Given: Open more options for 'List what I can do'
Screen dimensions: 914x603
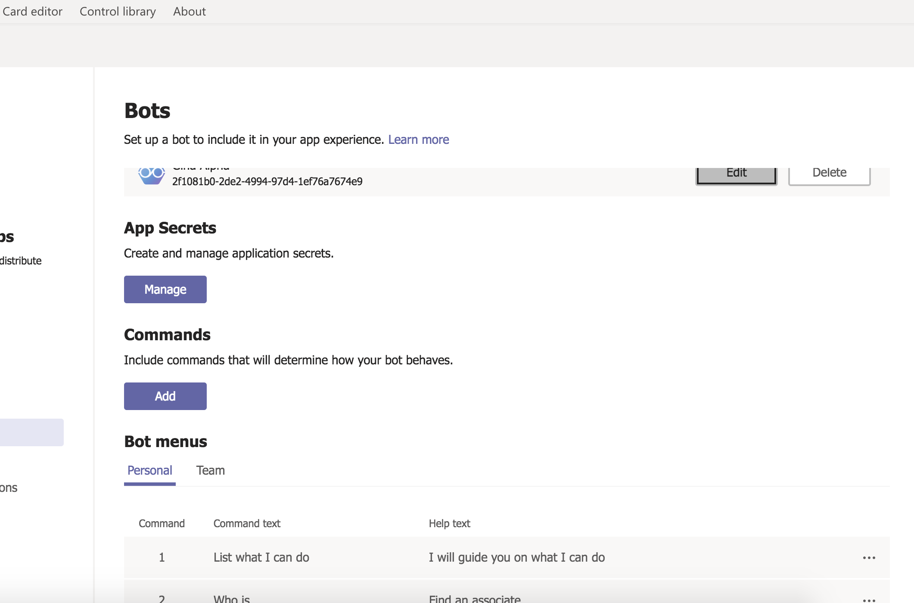Looking at the screenshot, I should [x=869, y=557].
